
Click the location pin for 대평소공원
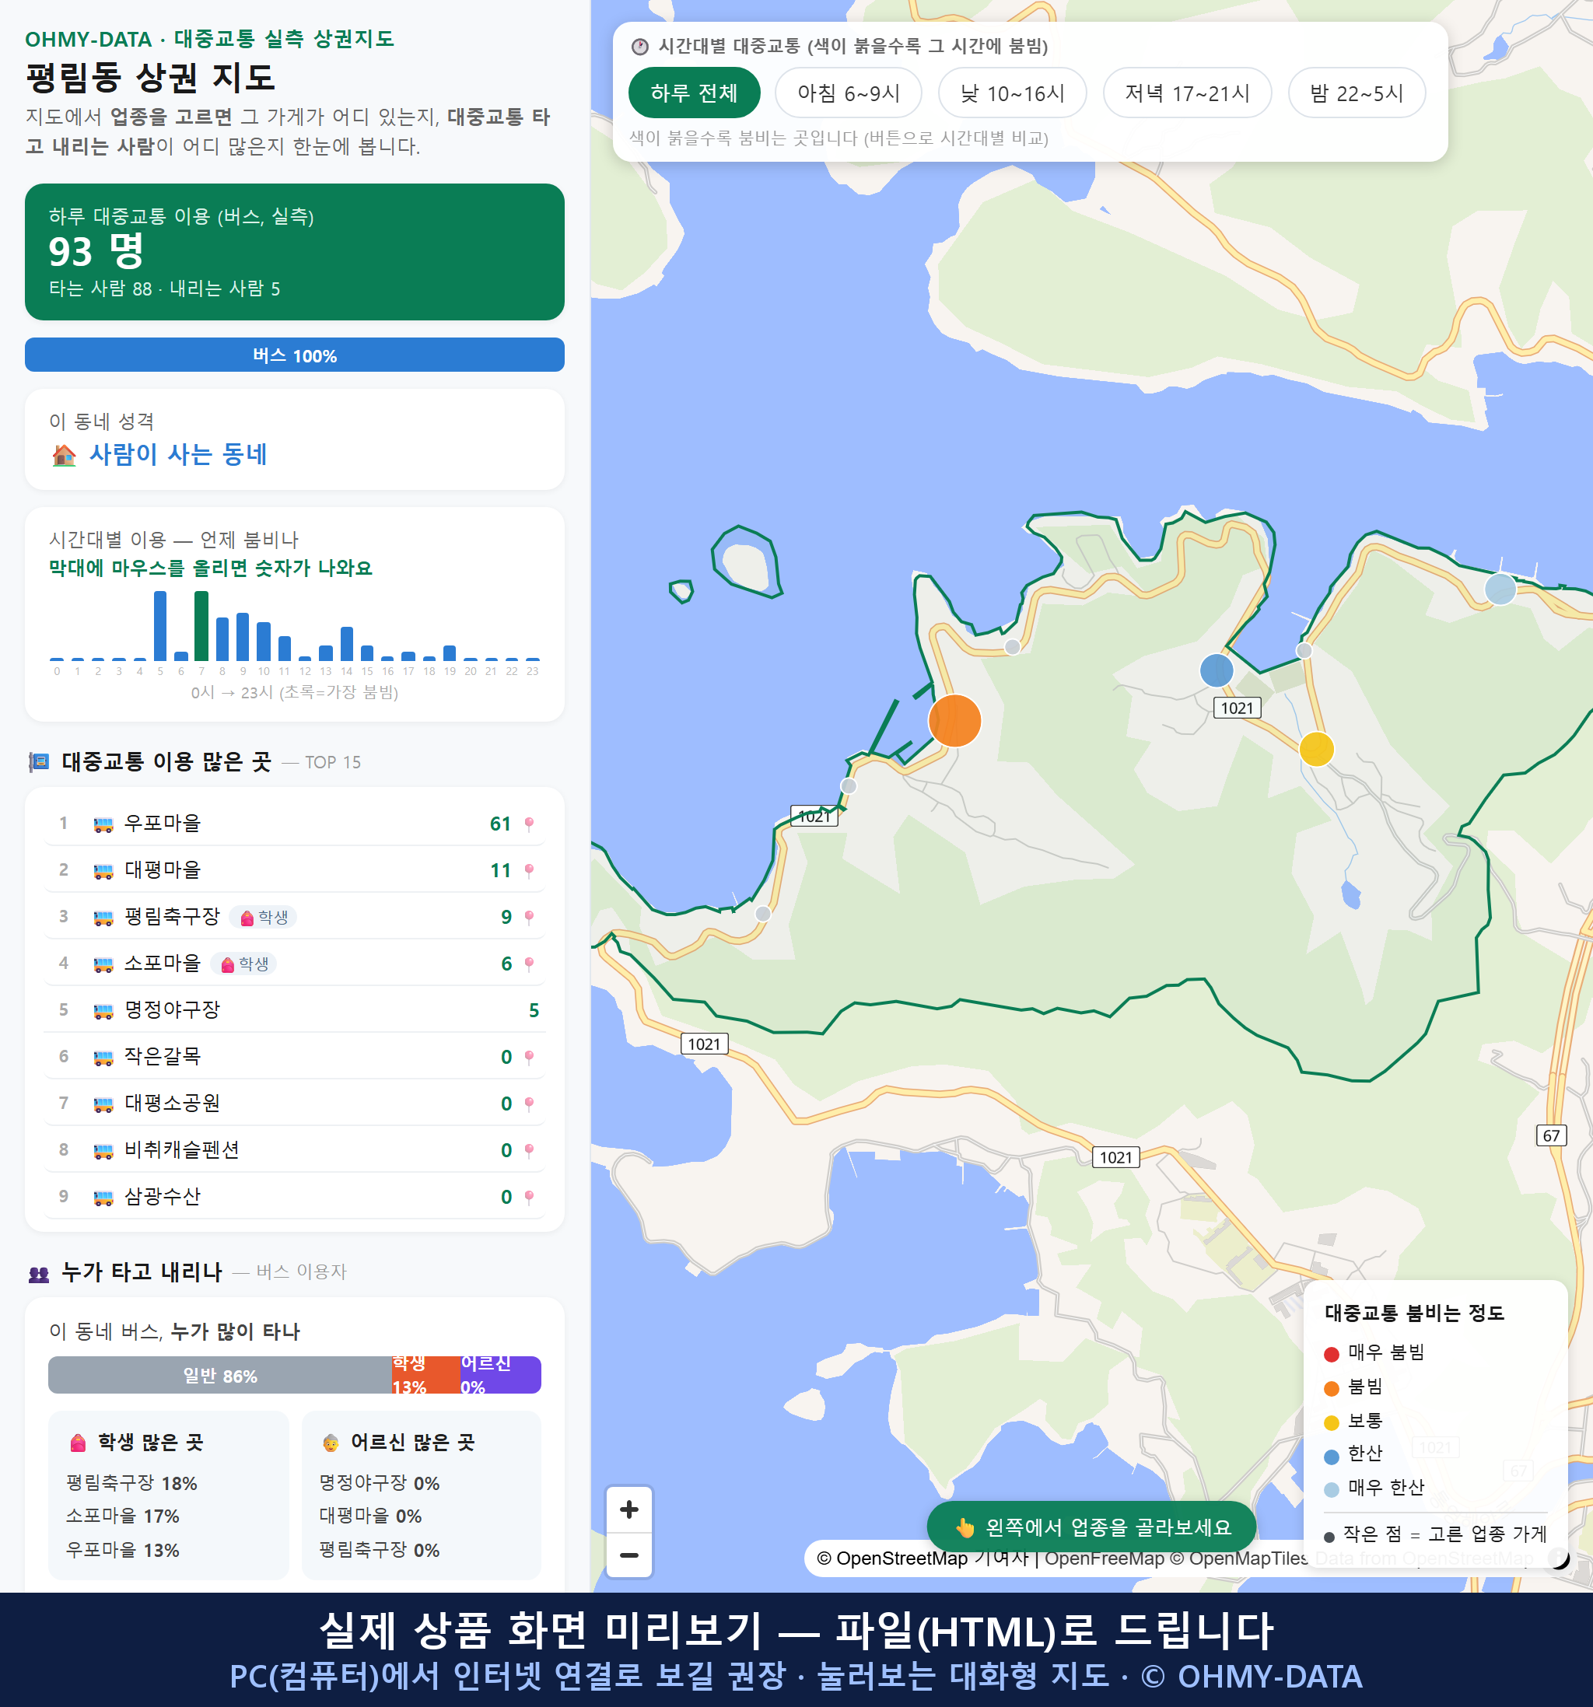[529, 1104]
